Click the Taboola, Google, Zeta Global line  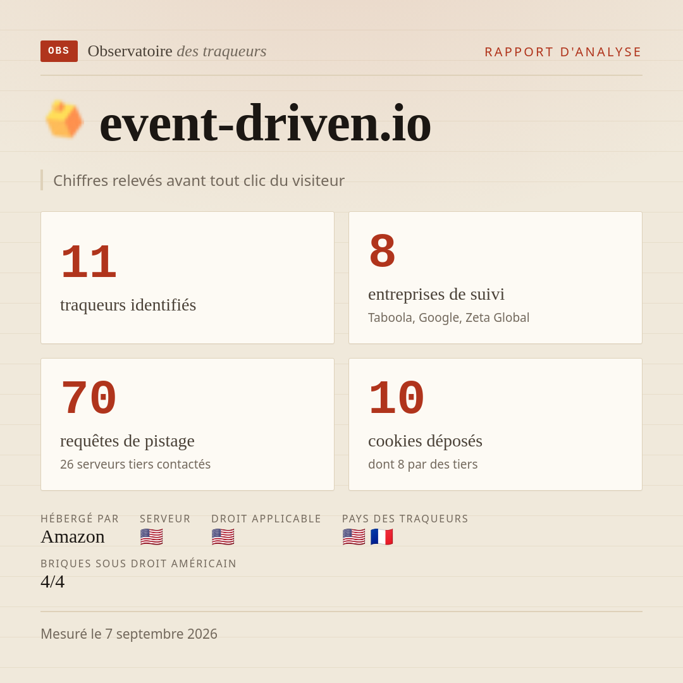[x=448, y=317]
